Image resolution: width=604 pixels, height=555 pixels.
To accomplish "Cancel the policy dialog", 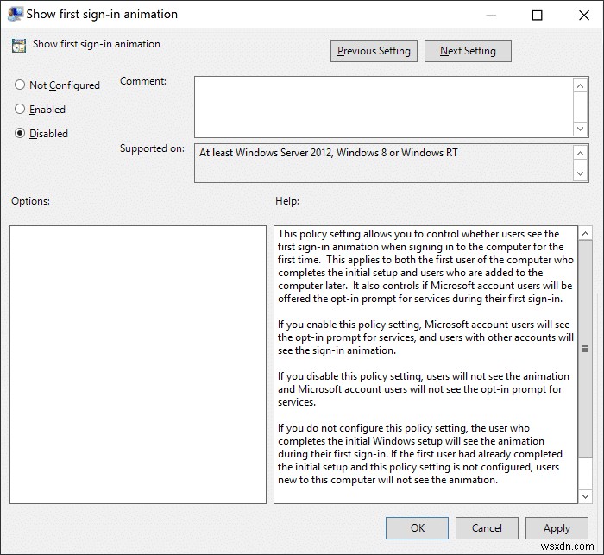I will tap(487, 528).
